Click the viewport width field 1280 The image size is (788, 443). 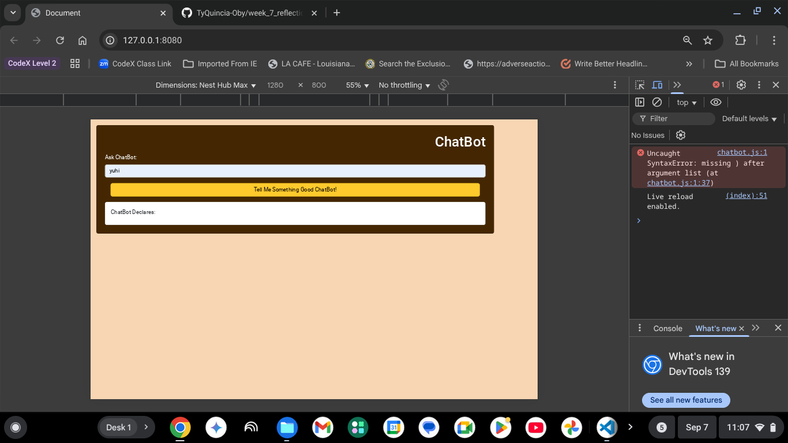click(275, 85)
